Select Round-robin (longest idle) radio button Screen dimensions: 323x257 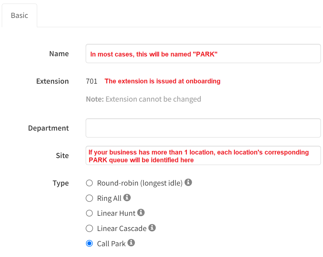[x=89, y=183]
